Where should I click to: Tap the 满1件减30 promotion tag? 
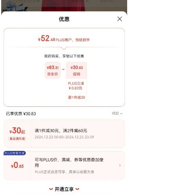click(76, 97)
